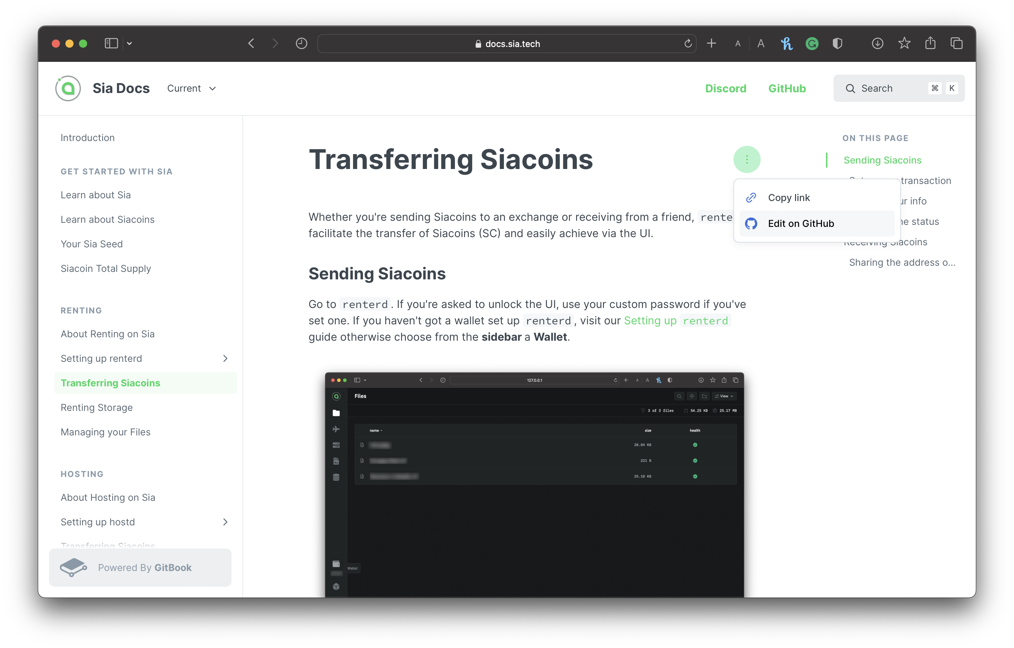Open sidebar options dropdown arrow

click(130, 43)
